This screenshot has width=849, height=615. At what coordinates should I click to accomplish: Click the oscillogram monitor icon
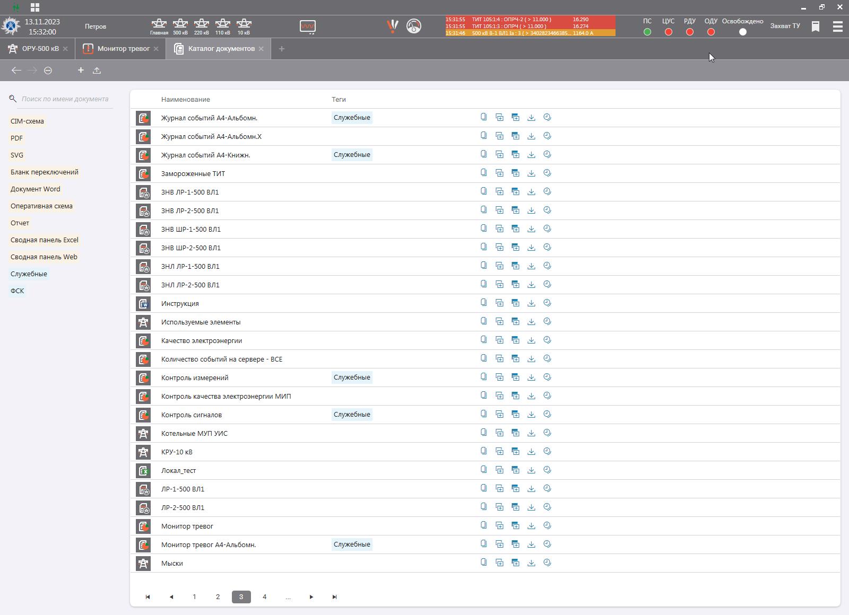click(x=308, y=27)
